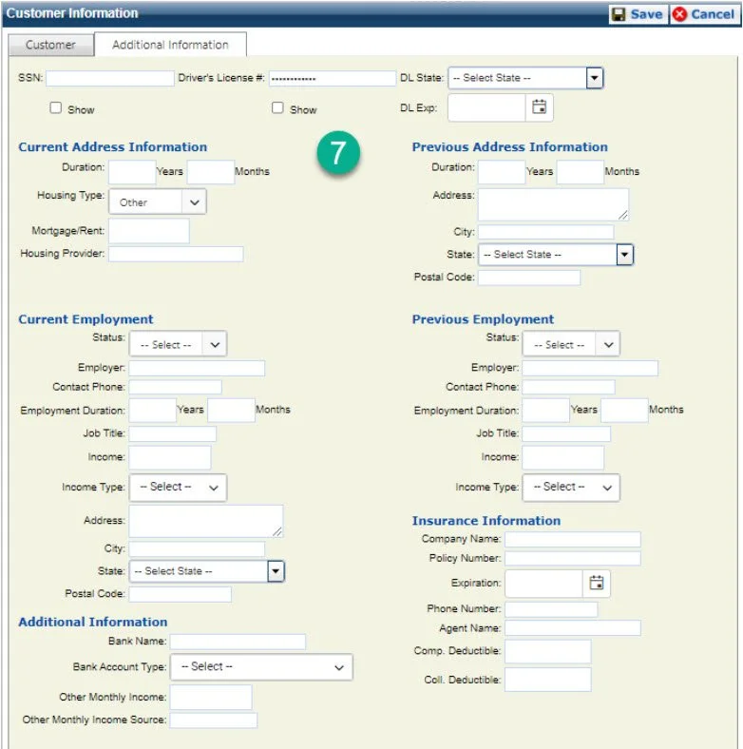Switch to the Customer tab
The image size is (743, 749).
click(x=50, y=45)
